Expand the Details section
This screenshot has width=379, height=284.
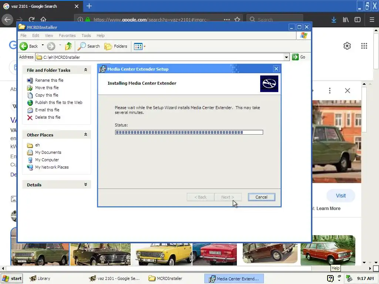pyautogui.click(x=85, y=185)
